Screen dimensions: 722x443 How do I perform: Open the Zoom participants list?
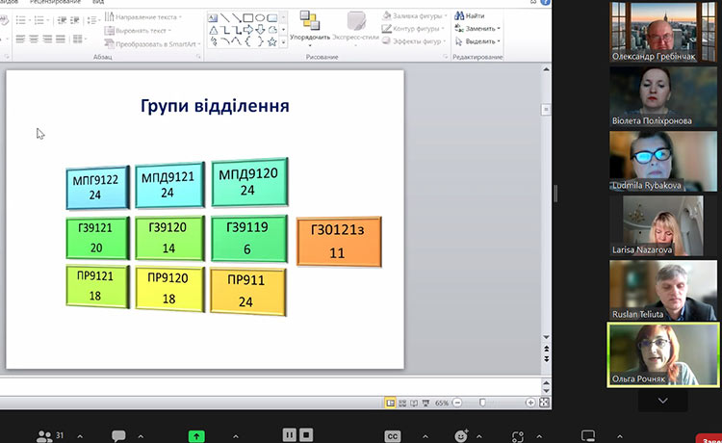(44, 436)
